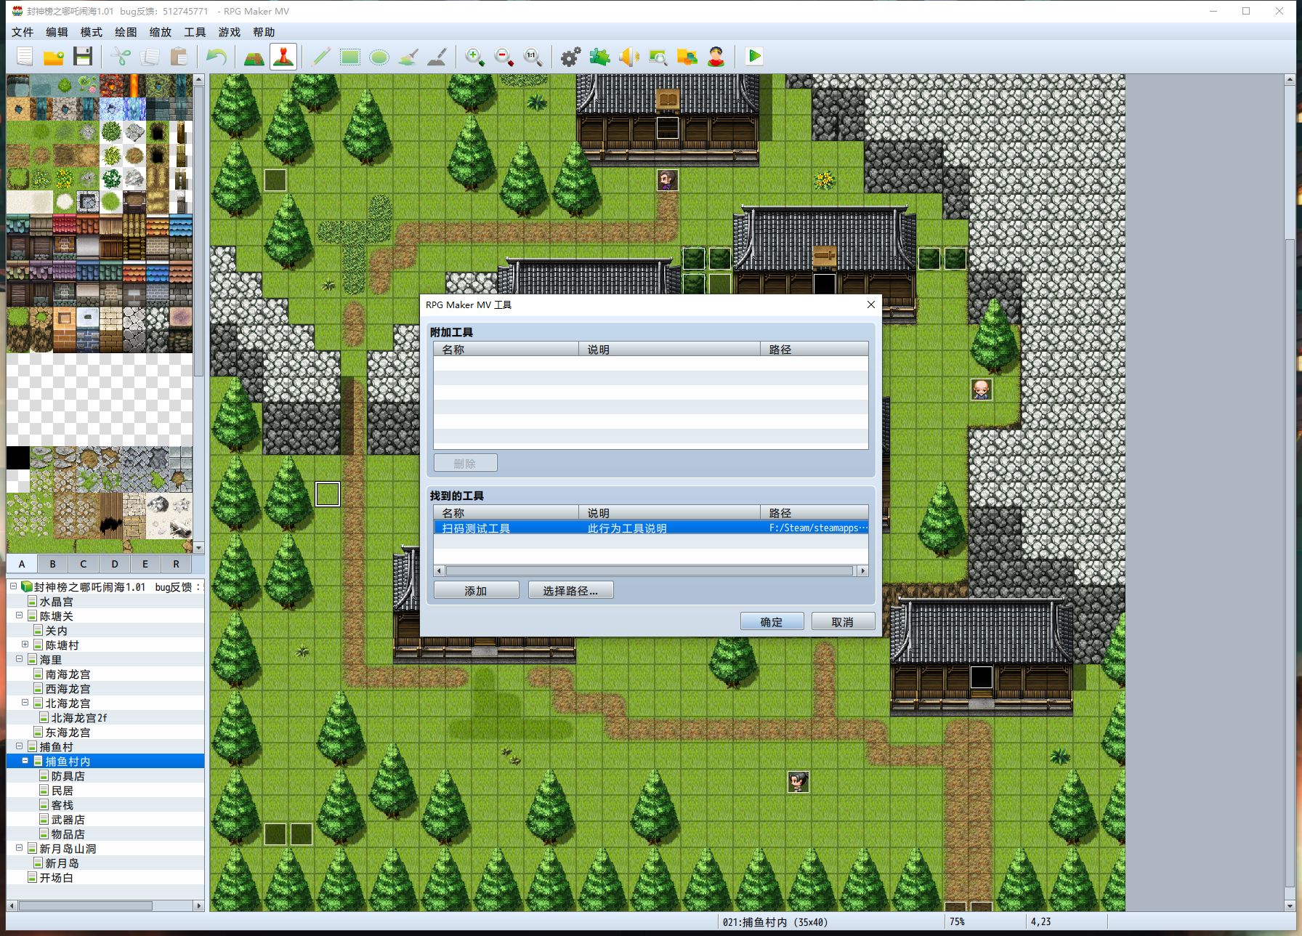Zoom out with the red magnifier
1302x936 pixels.
[504, 57]
